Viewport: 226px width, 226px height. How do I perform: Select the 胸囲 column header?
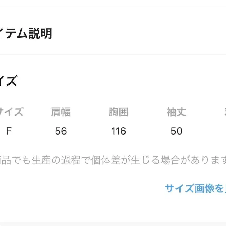coord(118,112)
